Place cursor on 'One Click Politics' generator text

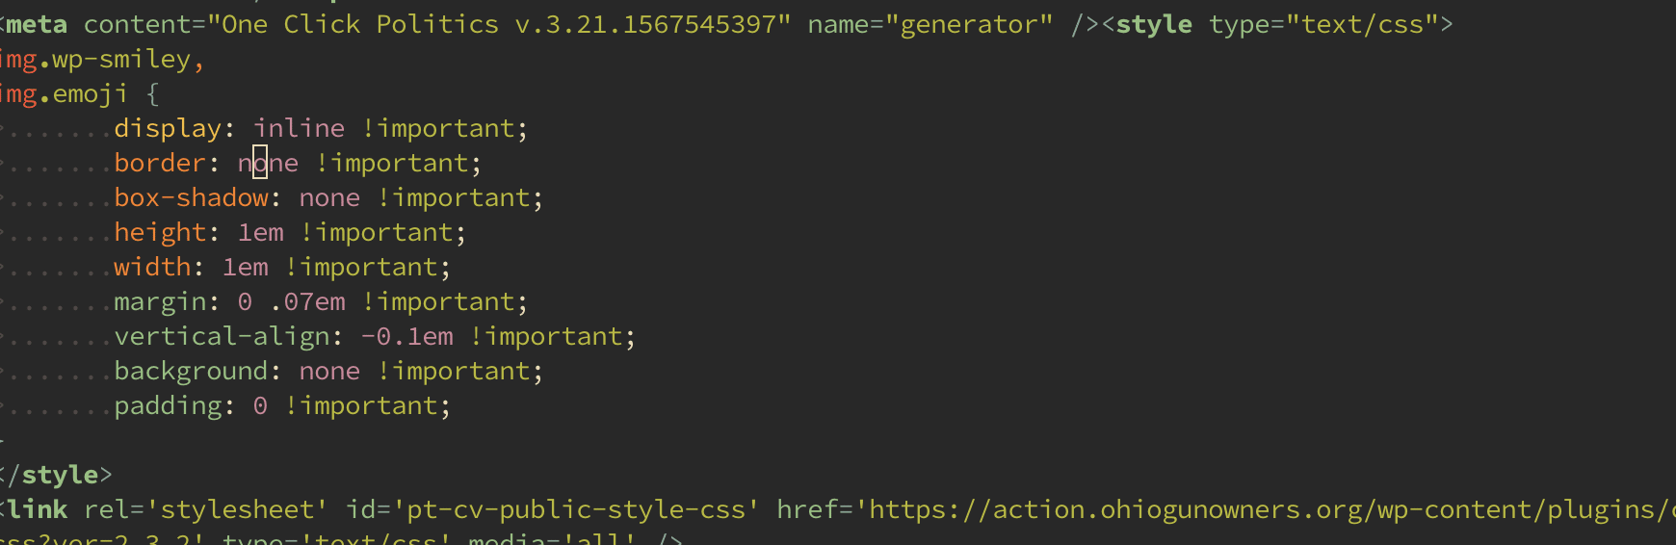tap(360, 24)
